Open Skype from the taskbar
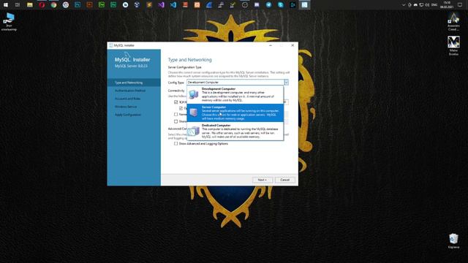Screen dimensions: 468x263 (x=281, y=5)
